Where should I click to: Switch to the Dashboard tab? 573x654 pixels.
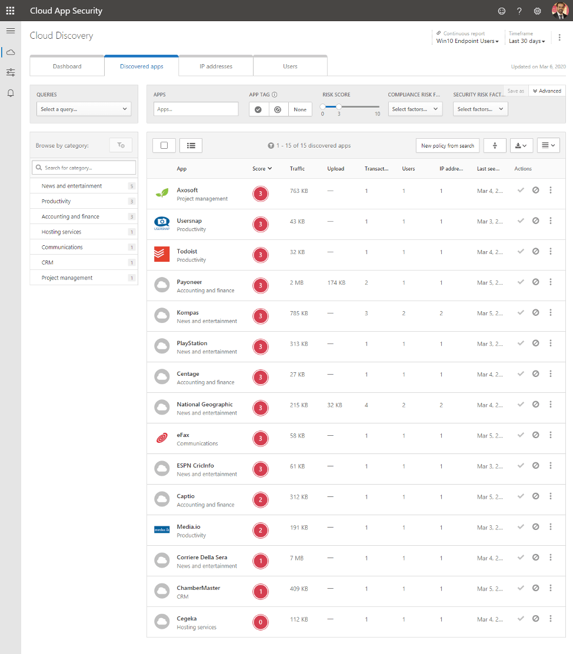(x=67, y=66)
